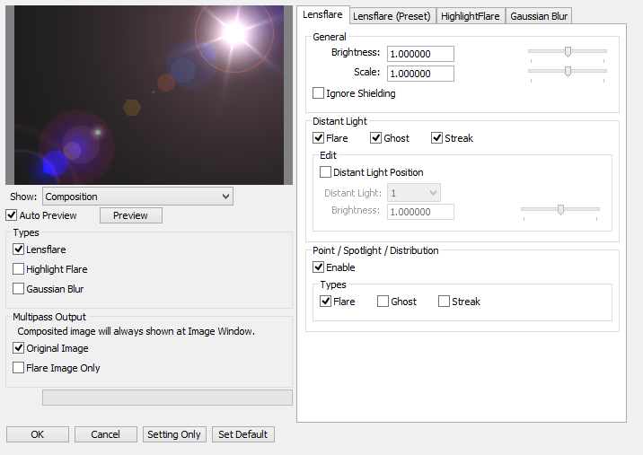This screenshot has width=643, height=455.
Task: Uncheck the Distant Light Ghost checkbox
Action: click(x=375, y=137)
